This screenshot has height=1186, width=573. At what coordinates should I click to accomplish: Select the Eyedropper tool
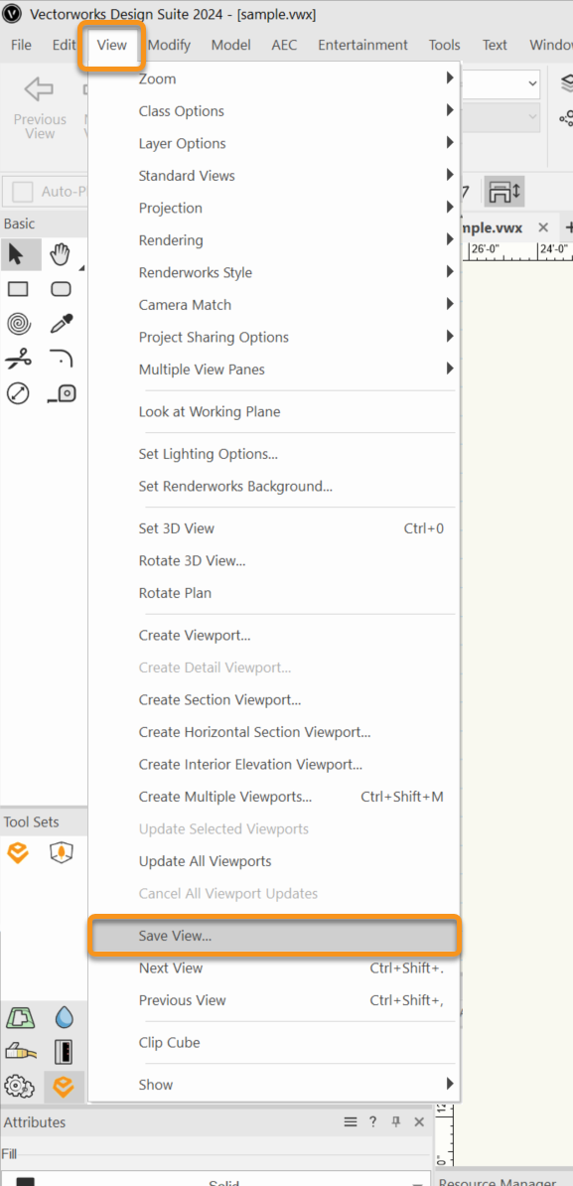pyautogui.click(x=61, y=324)
